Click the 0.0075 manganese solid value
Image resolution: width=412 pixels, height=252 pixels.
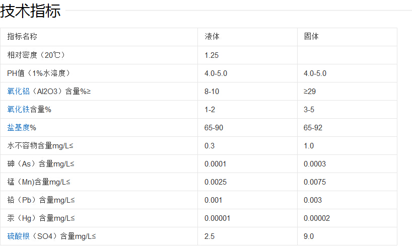315,182
